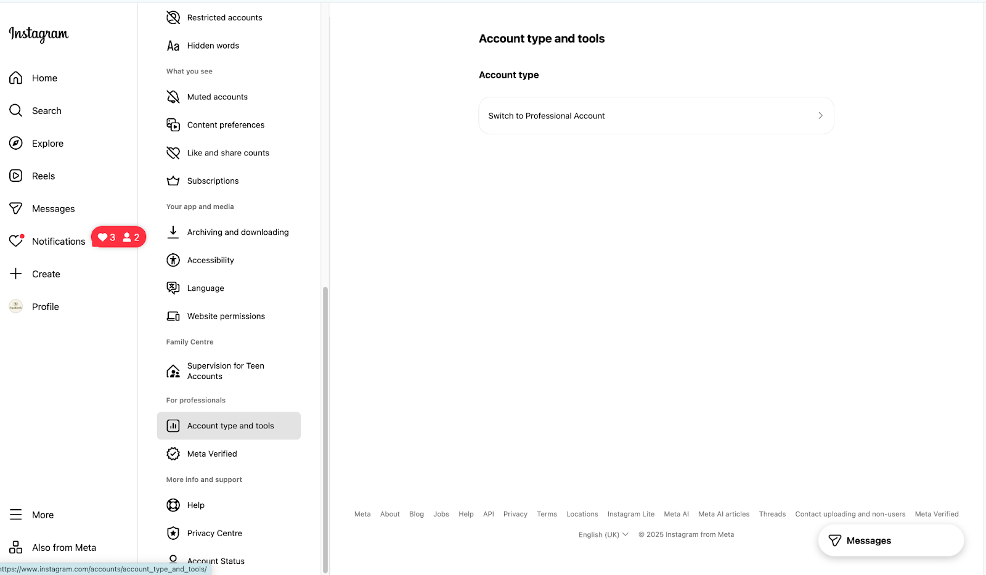Click the Like and share counts icon
The image size is (986, 575).
tap(173, 153)
